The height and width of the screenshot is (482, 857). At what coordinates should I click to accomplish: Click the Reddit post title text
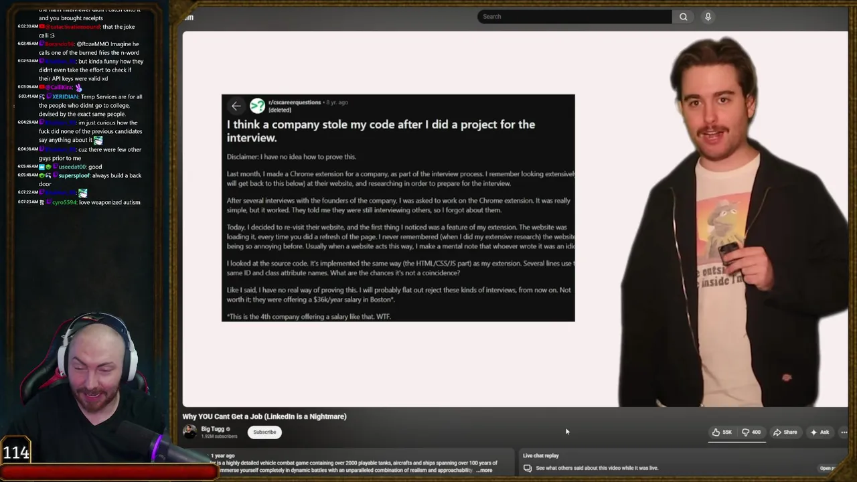point(381,131)
